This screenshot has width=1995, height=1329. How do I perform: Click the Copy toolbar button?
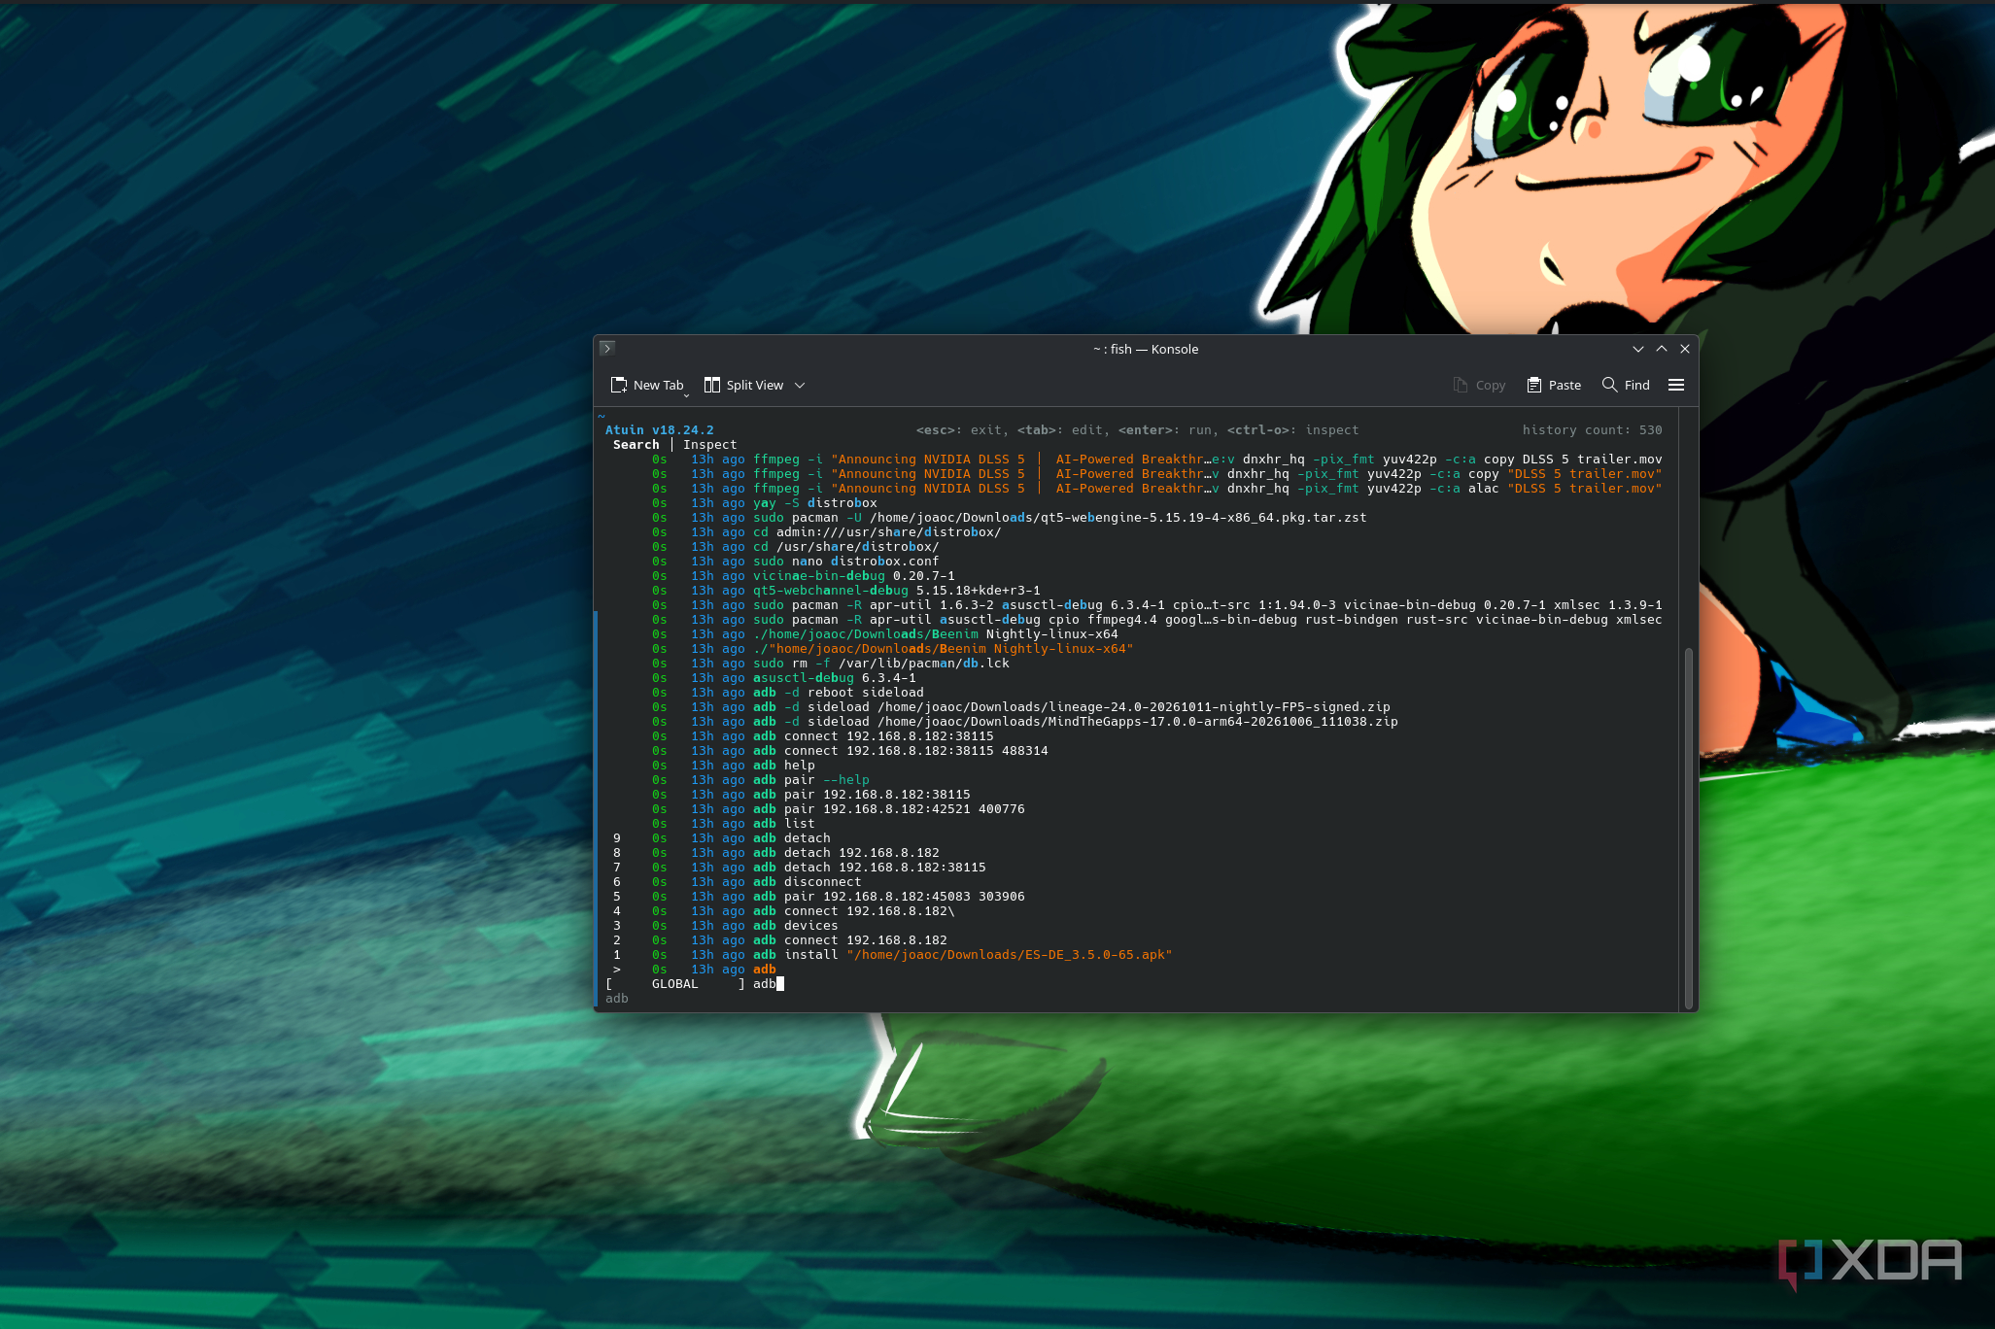click(x=1479, y=386)
